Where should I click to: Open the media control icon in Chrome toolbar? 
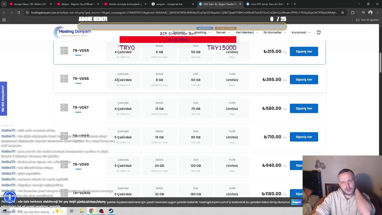363,13
